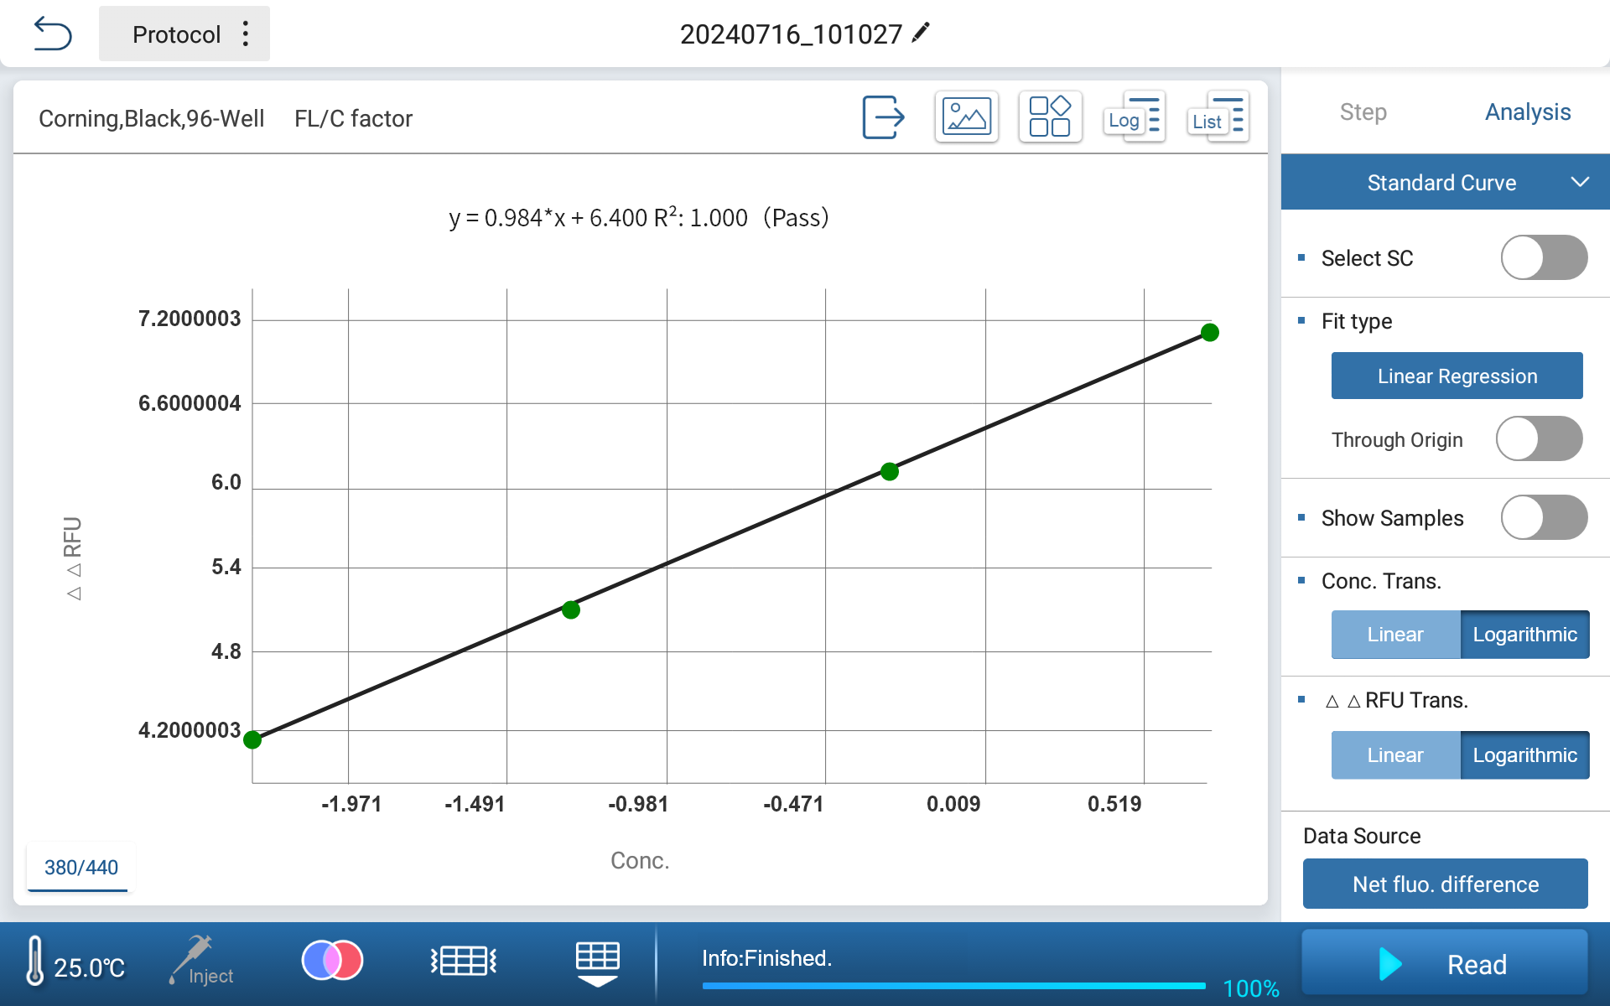The height and width of the screenshot is (1006, 1610).
Task: Toggle the Select SC switch
Action: click(1543, 257)
